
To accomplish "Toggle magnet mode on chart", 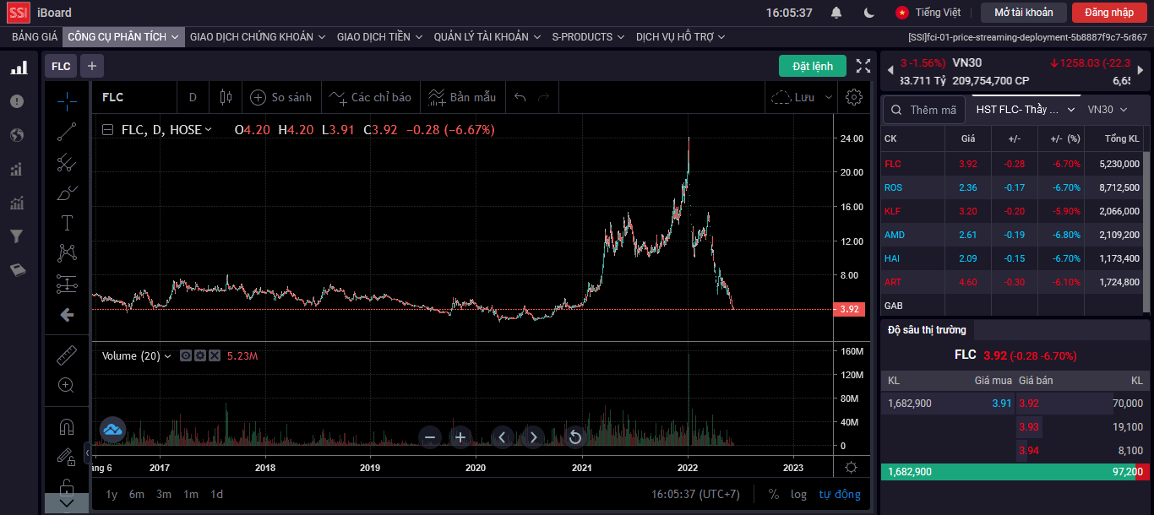I will [67, 426].
